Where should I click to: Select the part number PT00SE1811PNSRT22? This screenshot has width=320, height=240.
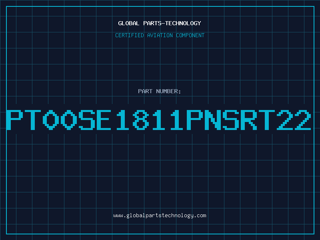[x=158, y=120]
